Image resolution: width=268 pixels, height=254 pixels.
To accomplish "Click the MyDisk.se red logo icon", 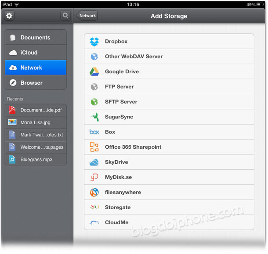I will (x=94, y=177).
